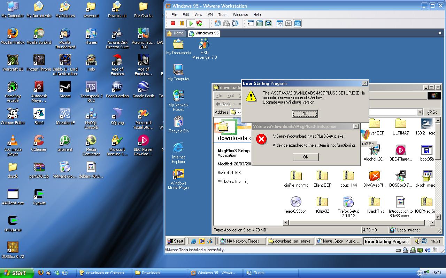Image resolution: width=446 pixels, height=278 pixels.
Task: Select the DivXWebPl file icon
Action: click(x=374, y=179)
